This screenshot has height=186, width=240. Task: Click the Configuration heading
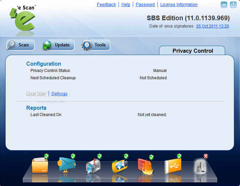click(x=43, y=64)
